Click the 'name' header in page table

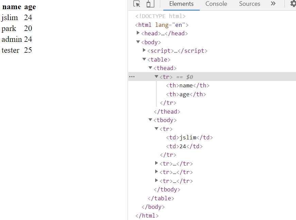pyautogui.click(x=12, y=6)
